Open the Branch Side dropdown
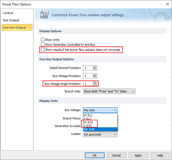172x160 pixels. pyautogui.click(x=109, y=91)
